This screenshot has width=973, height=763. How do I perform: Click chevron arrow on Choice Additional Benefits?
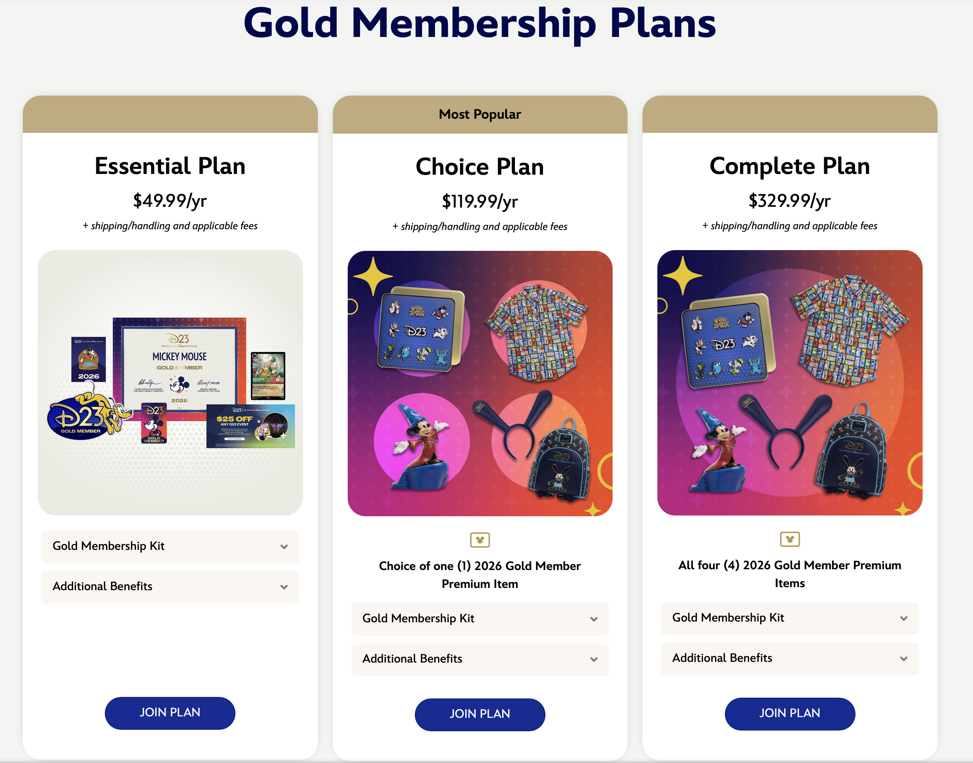click(x=594, y=659)
